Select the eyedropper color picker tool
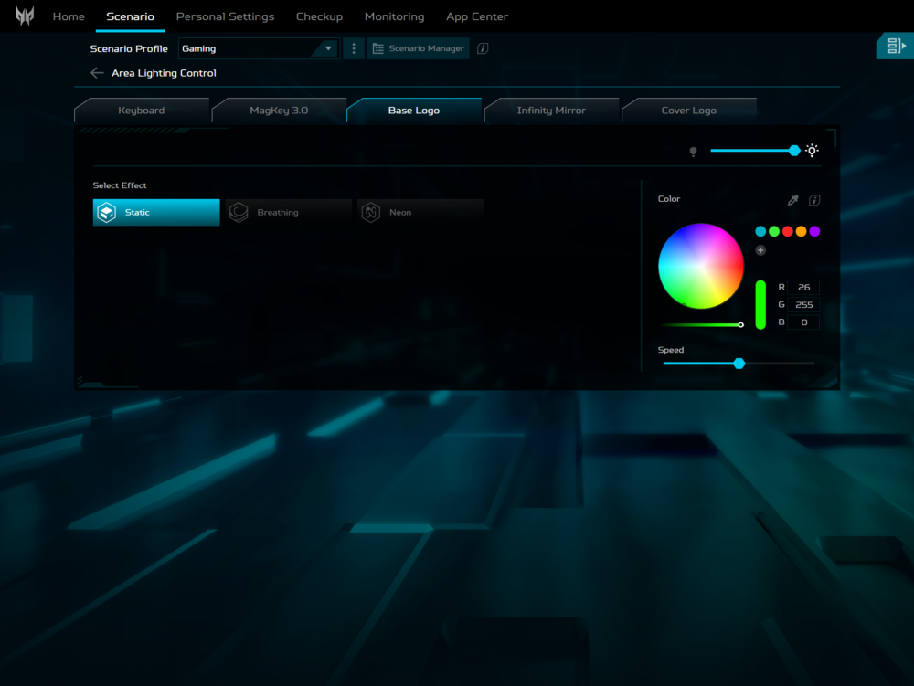Screen dimensions: 914x686 792,200
